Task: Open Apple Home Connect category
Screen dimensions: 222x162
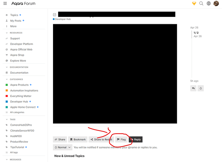Action: [23, 107]
